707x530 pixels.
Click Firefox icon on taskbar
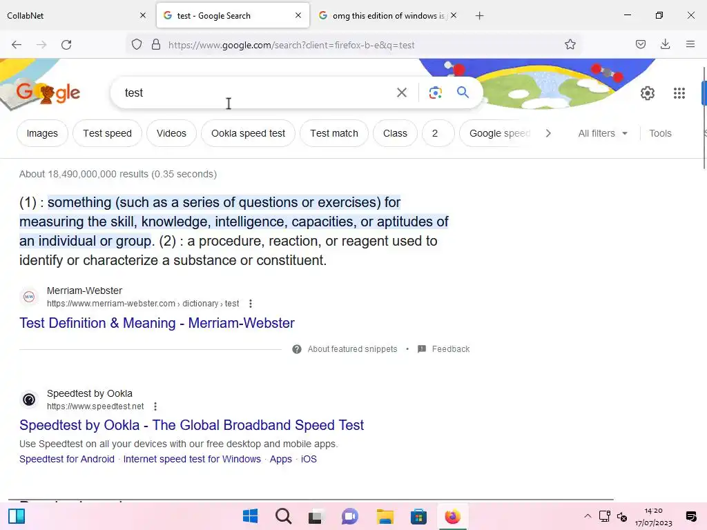coord(453,516)
